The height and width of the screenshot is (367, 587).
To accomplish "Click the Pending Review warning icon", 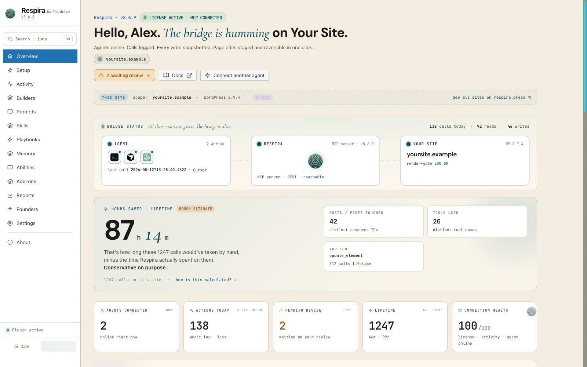I will coord(281,310).
